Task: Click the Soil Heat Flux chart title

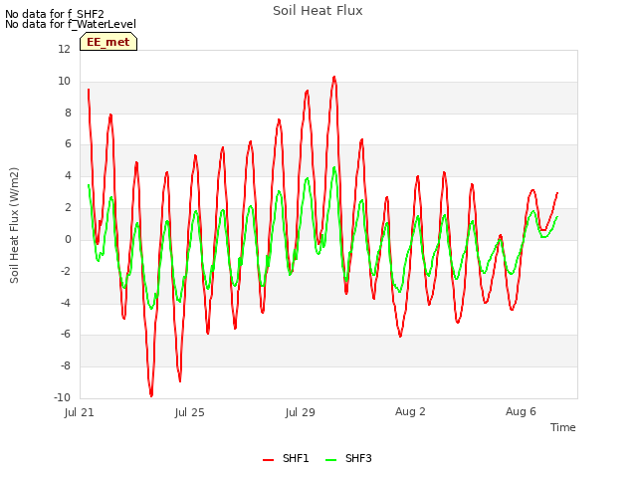Action: coord(318,11)
